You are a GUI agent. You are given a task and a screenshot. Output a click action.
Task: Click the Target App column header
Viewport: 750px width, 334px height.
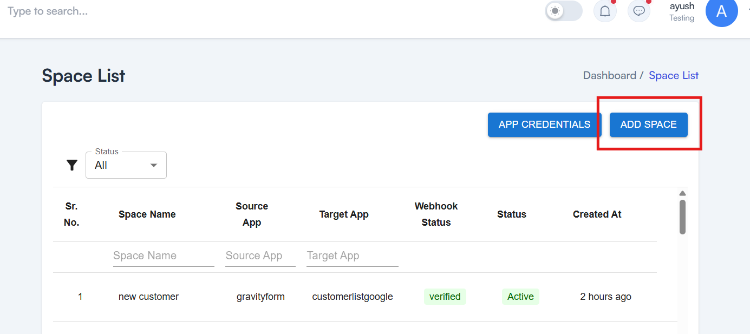tap(344, 214)
